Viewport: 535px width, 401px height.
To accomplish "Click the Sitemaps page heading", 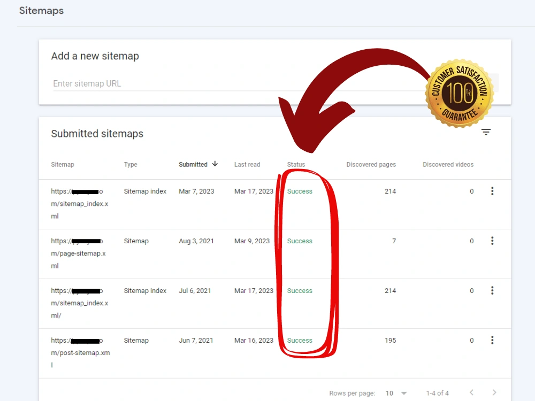I will [41, 11].
